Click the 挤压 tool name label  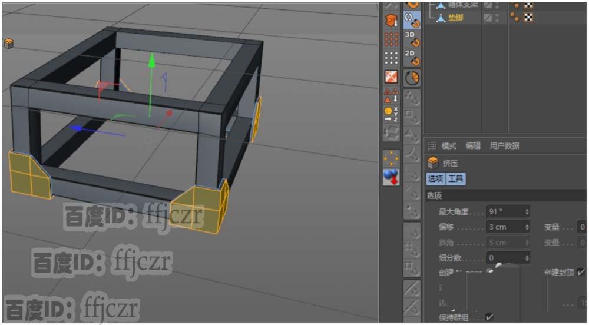[449, 163]
